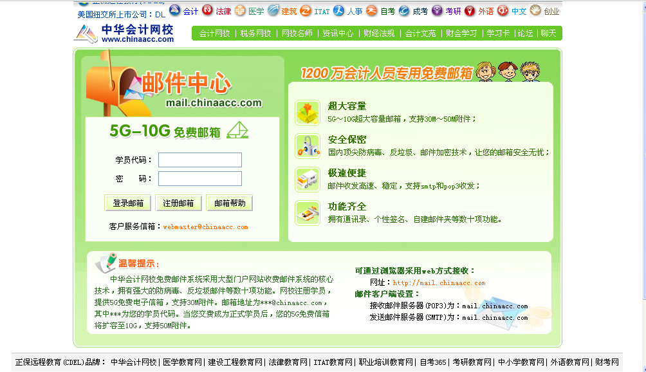Click the 医学 site icon
The width and height of the screenshot is (646, 372).
[x=240, y=10]
